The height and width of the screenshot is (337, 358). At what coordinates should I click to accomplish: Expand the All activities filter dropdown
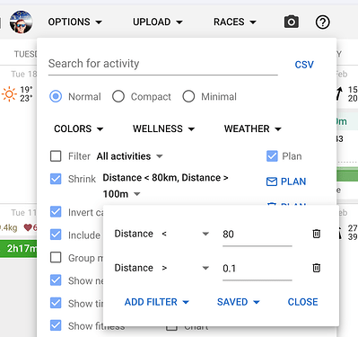pyautogui.click(x=129, y=156)
